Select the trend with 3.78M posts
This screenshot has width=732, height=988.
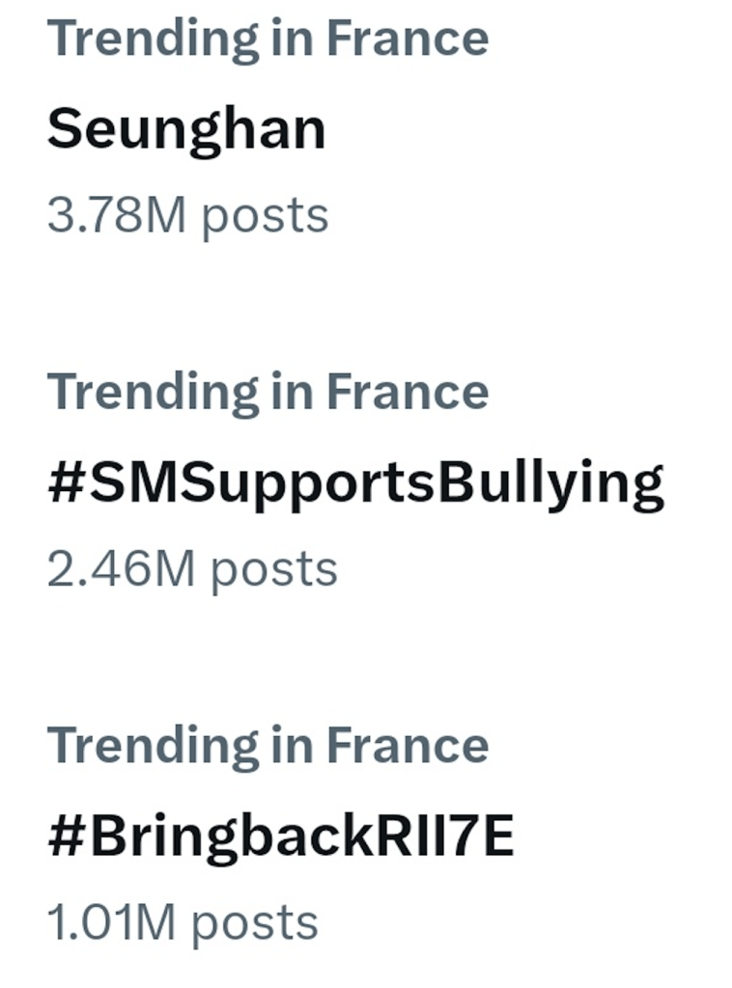tap(186, 129)
